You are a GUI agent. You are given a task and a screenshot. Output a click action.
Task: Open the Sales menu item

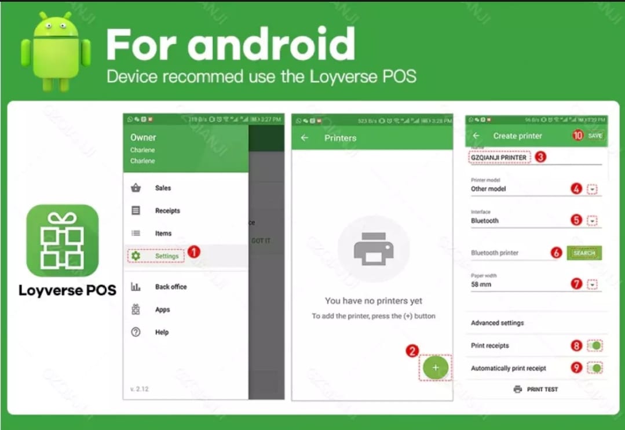[x=186, y=188]
